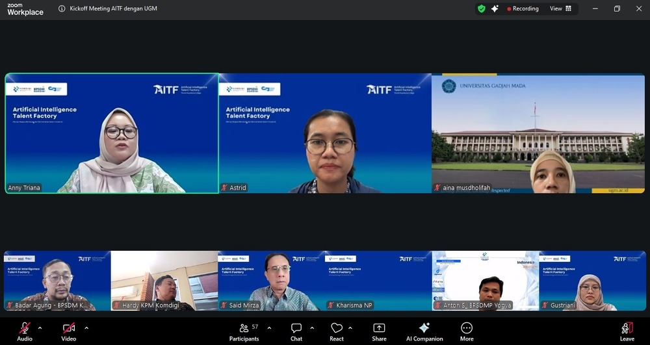The image size is (650, 345).
Task: Expand chat options arrow beside Chat
Action: tap(312, 327)
